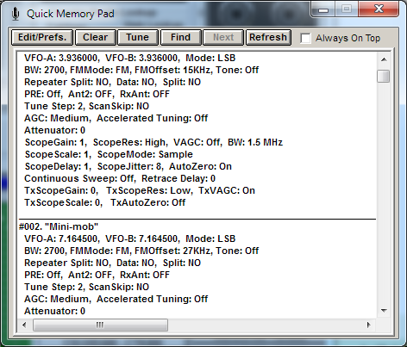Click the microphone icon in title bar

[16, 14]
